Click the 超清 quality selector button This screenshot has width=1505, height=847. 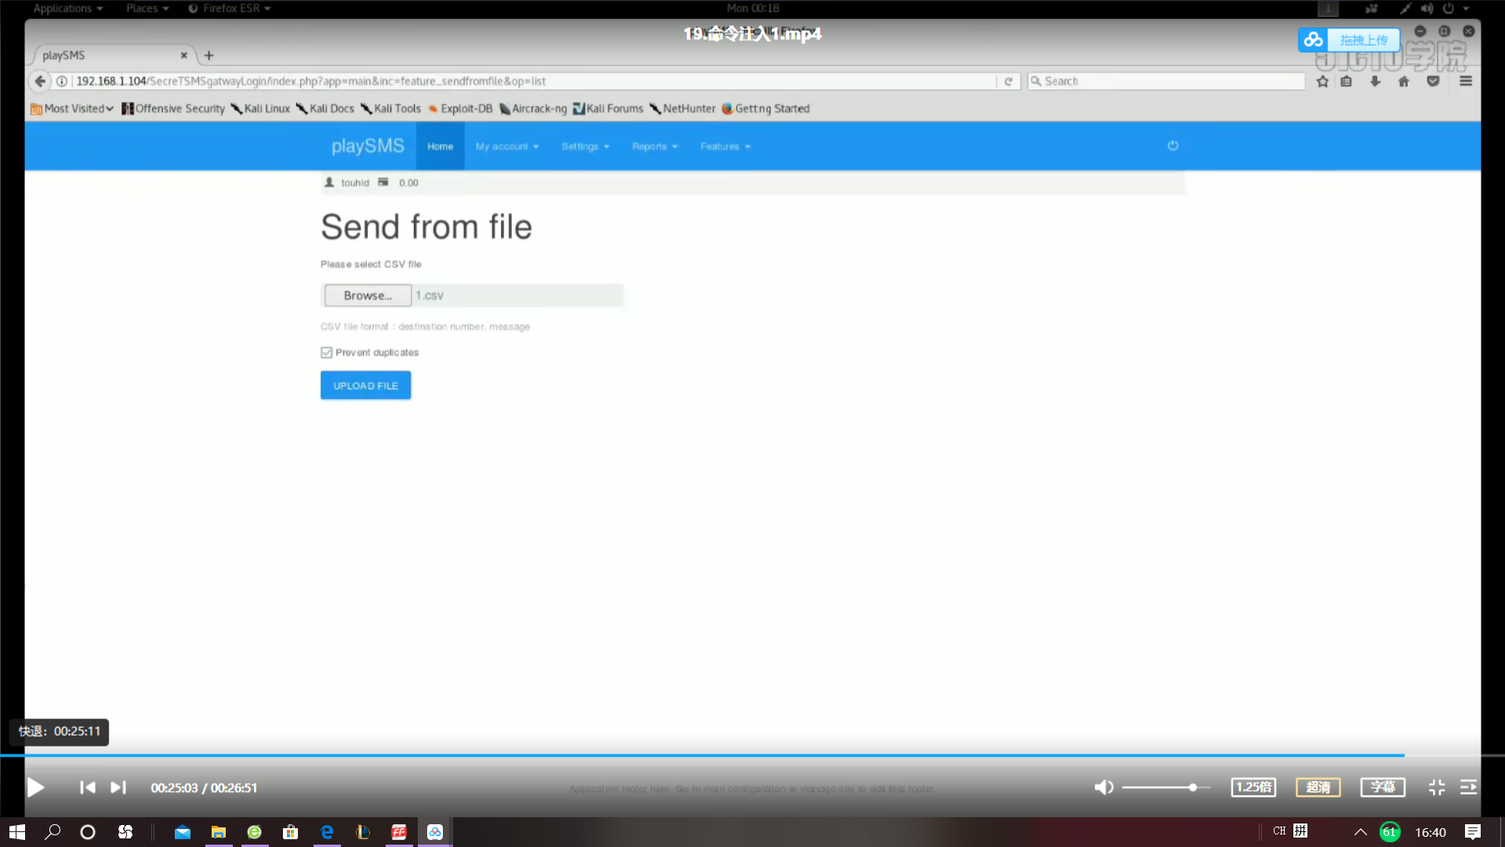(1317, 787)
